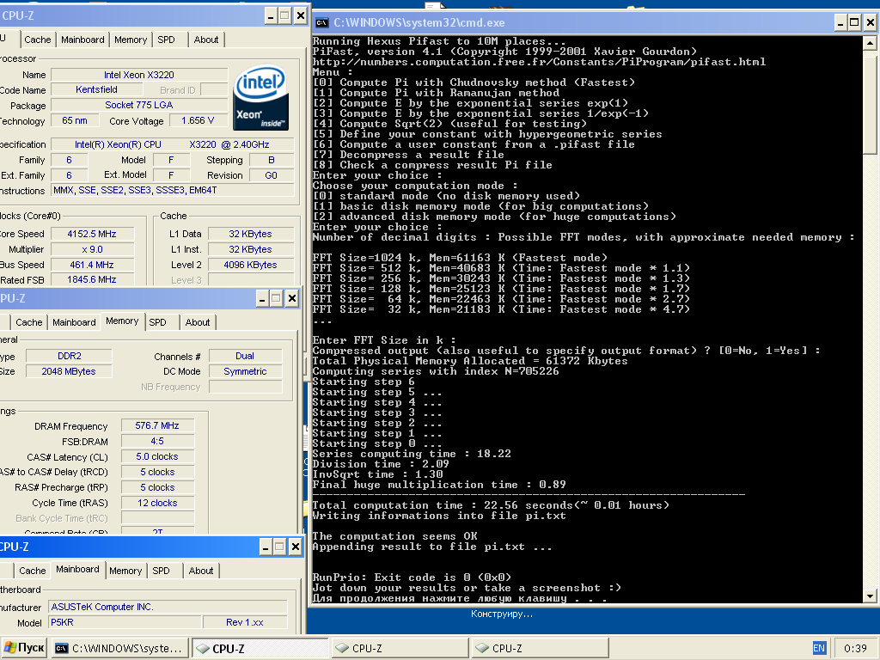Click the x 9.0 multiplier value

point(92,249)
